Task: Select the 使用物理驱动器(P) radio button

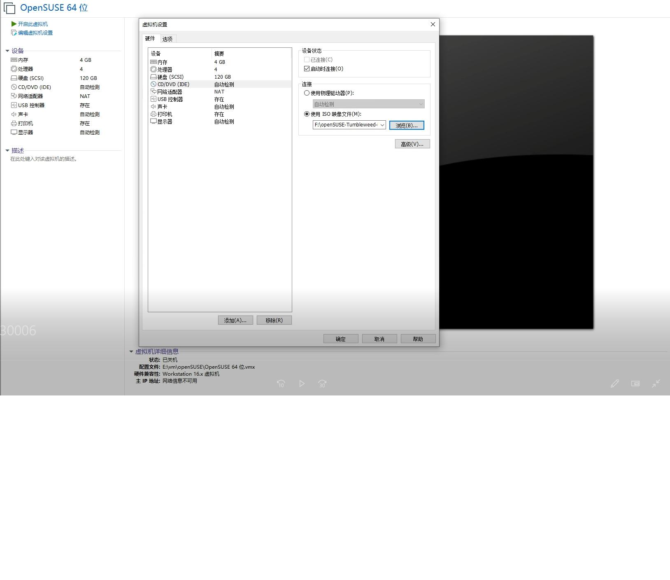Action: 307,93
